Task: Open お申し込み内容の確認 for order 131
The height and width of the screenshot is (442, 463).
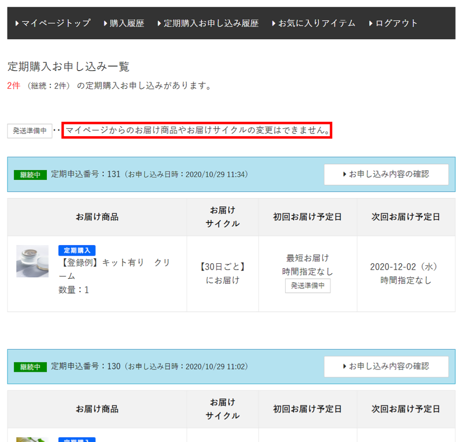Action: click(386, 174)
